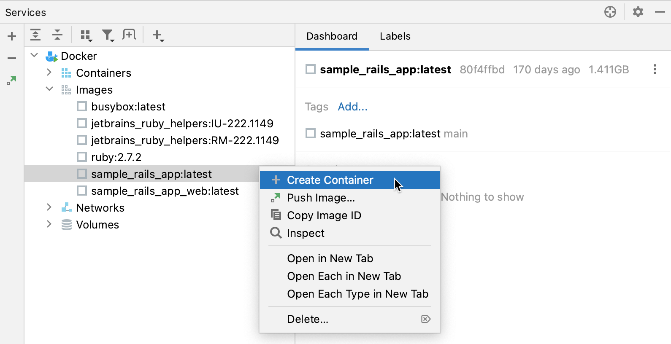
Task: Click Add Service toolbar icon
Action: pyautogui.click(x=158, y=35)
